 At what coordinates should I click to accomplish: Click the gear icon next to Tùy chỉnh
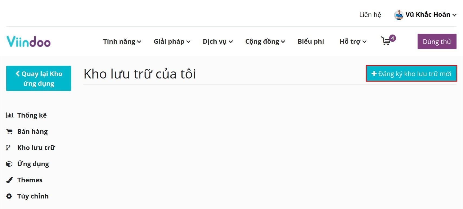tap(9, 196)
